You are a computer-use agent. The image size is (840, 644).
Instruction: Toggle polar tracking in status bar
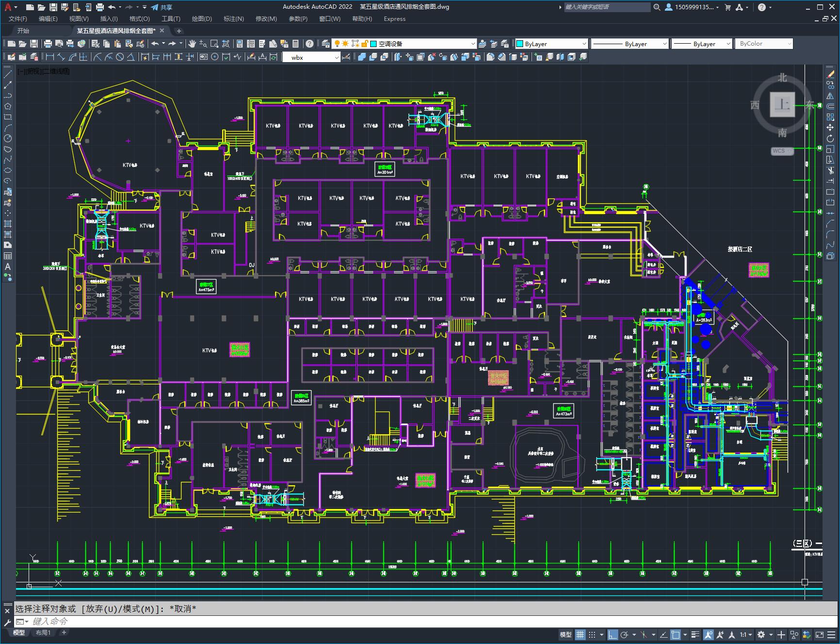click(x=625, y=634)
